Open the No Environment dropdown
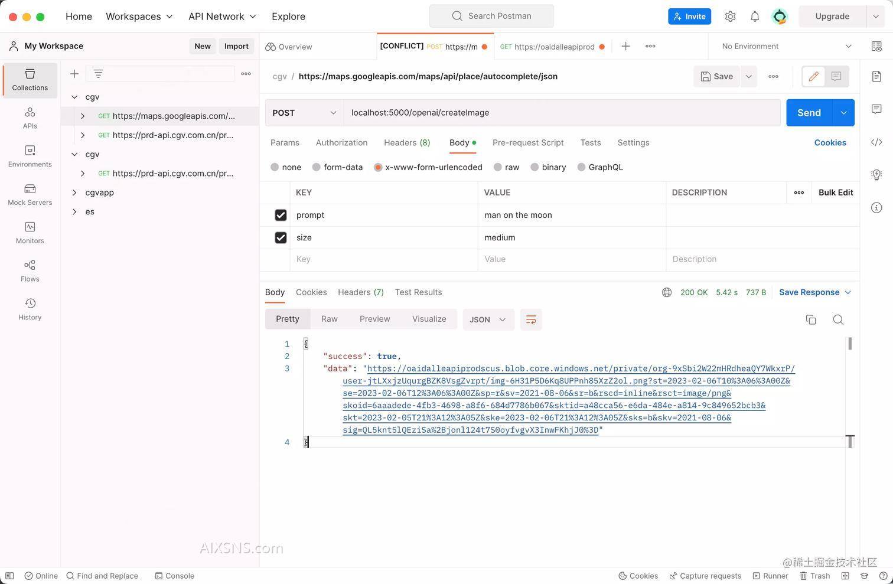This screenshot has width=893, height=584. click(786, 46)
